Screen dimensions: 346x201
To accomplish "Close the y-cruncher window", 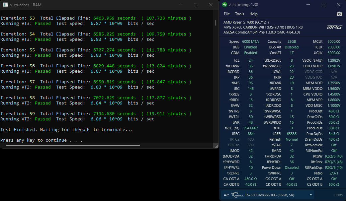I will pyautogui.click(x=211, y=5).
